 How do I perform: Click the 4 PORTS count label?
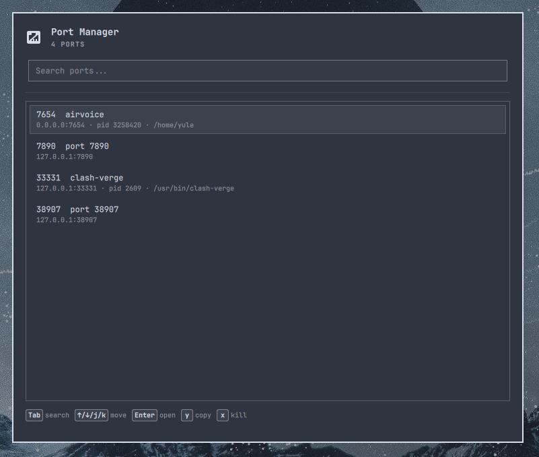click(x=68, y=44)
